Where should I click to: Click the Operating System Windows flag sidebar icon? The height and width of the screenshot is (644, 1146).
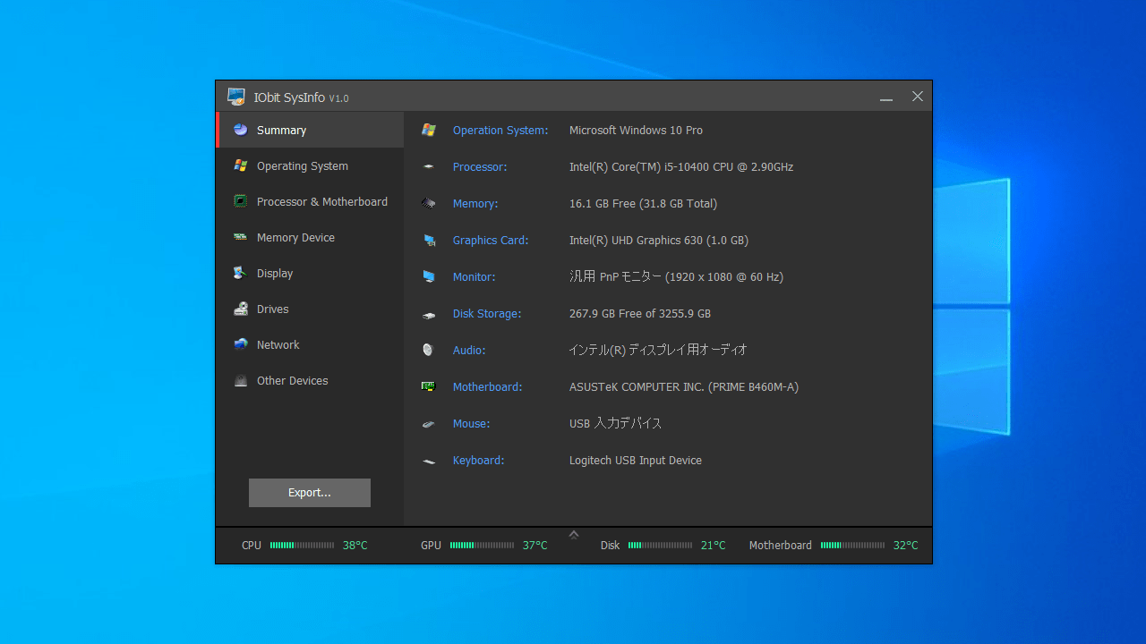(x=241, y=165)
